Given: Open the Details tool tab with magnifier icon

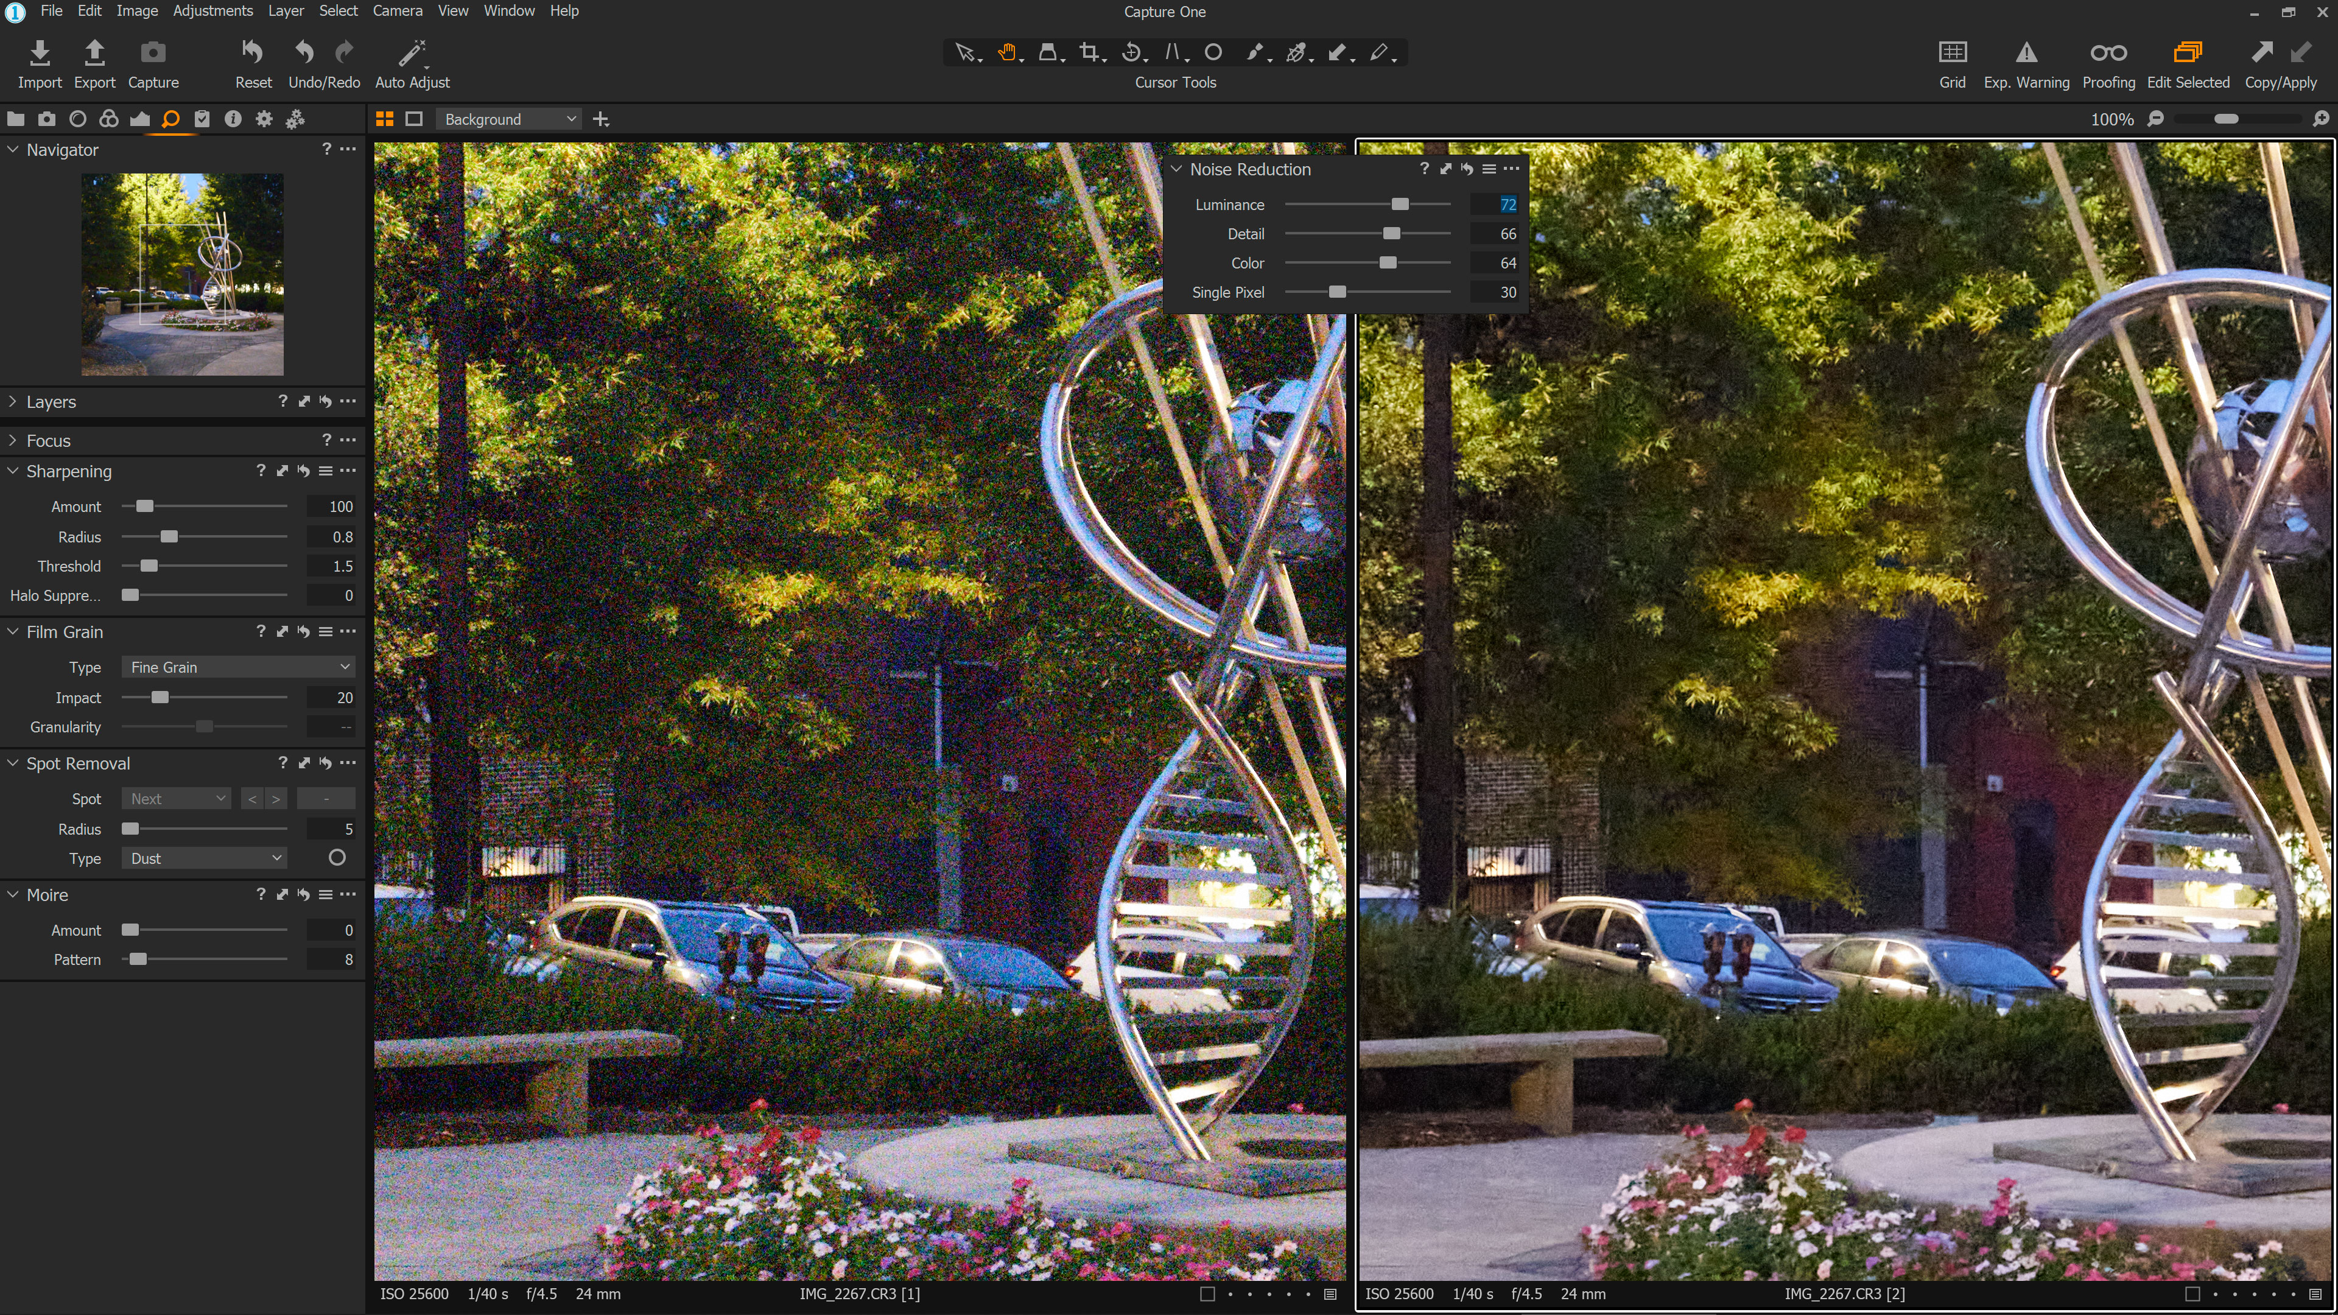Looking at the screenshot, I should [170, 119].
